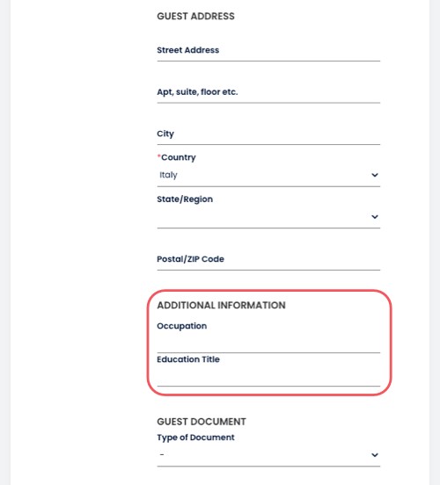Open the empty State/Region dropdown field
The width and height of the screenshot is (440, 485).
coord(268,217)
